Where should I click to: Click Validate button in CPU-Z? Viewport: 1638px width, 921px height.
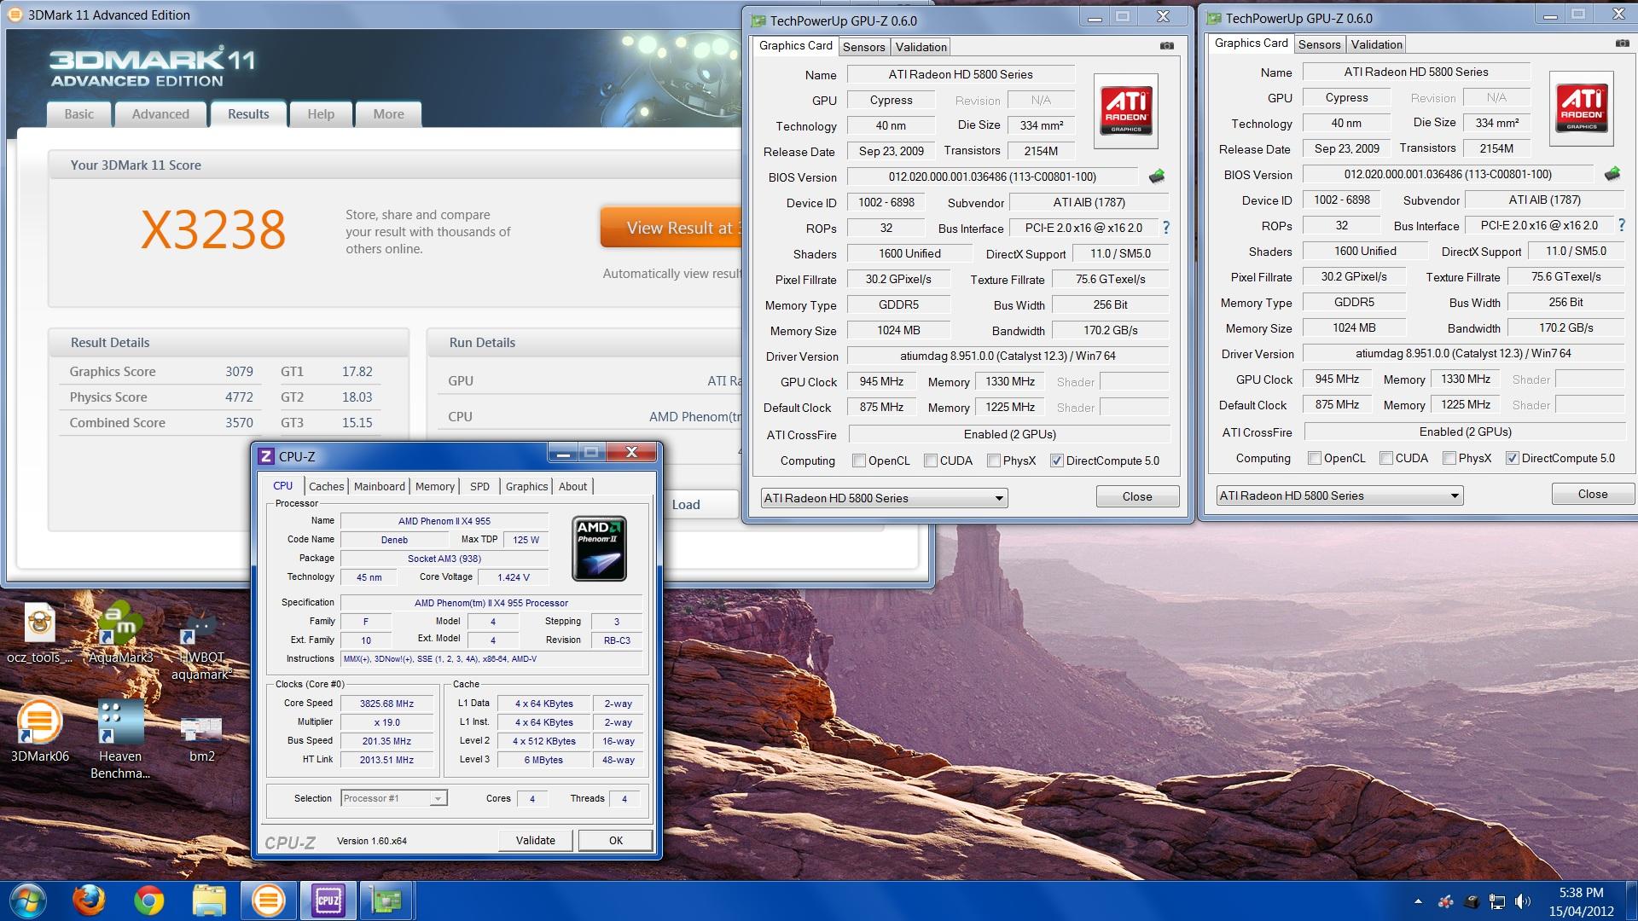coord(535,840)
